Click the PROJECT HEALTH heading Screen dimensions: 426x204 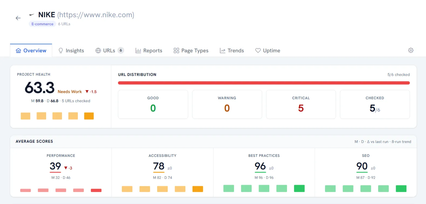pyautogui.click(x=34, y=74)
